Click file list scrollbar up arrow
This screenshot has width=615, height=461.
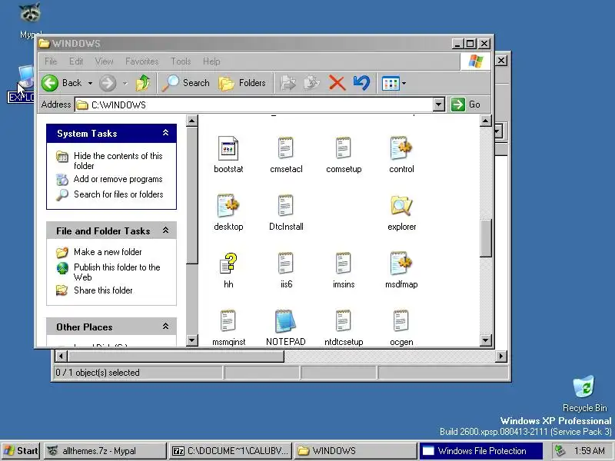pos(486,121)
